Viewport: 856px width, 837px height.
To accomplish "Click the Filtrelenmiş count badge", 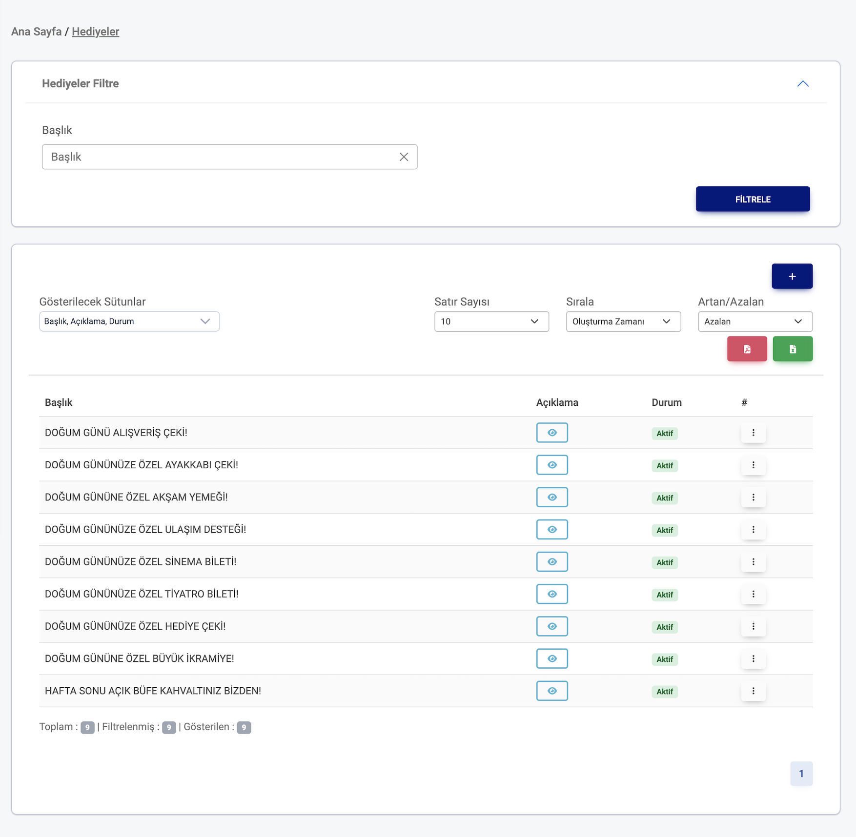I will point(169,727).
